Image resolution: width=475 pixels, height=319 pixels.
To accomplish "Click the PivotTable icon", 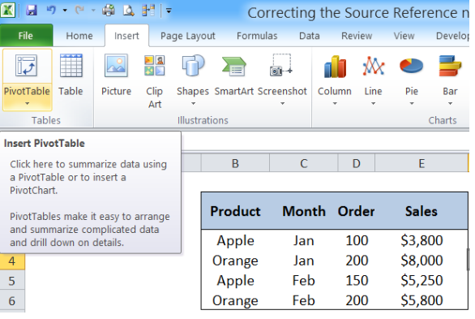I will point(27,66).
